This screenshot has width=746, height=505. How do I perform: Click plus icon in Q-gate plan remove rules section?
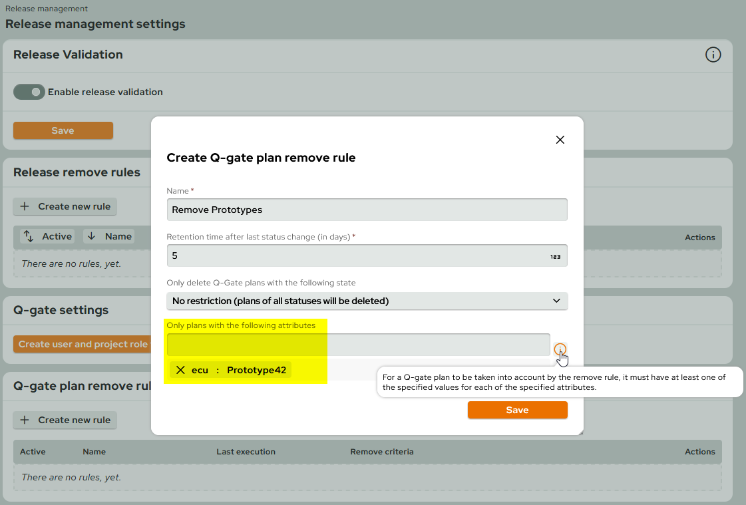tap(25, 420)
